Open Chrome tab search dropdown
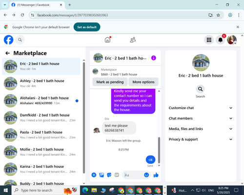 [x=5, y=5]
